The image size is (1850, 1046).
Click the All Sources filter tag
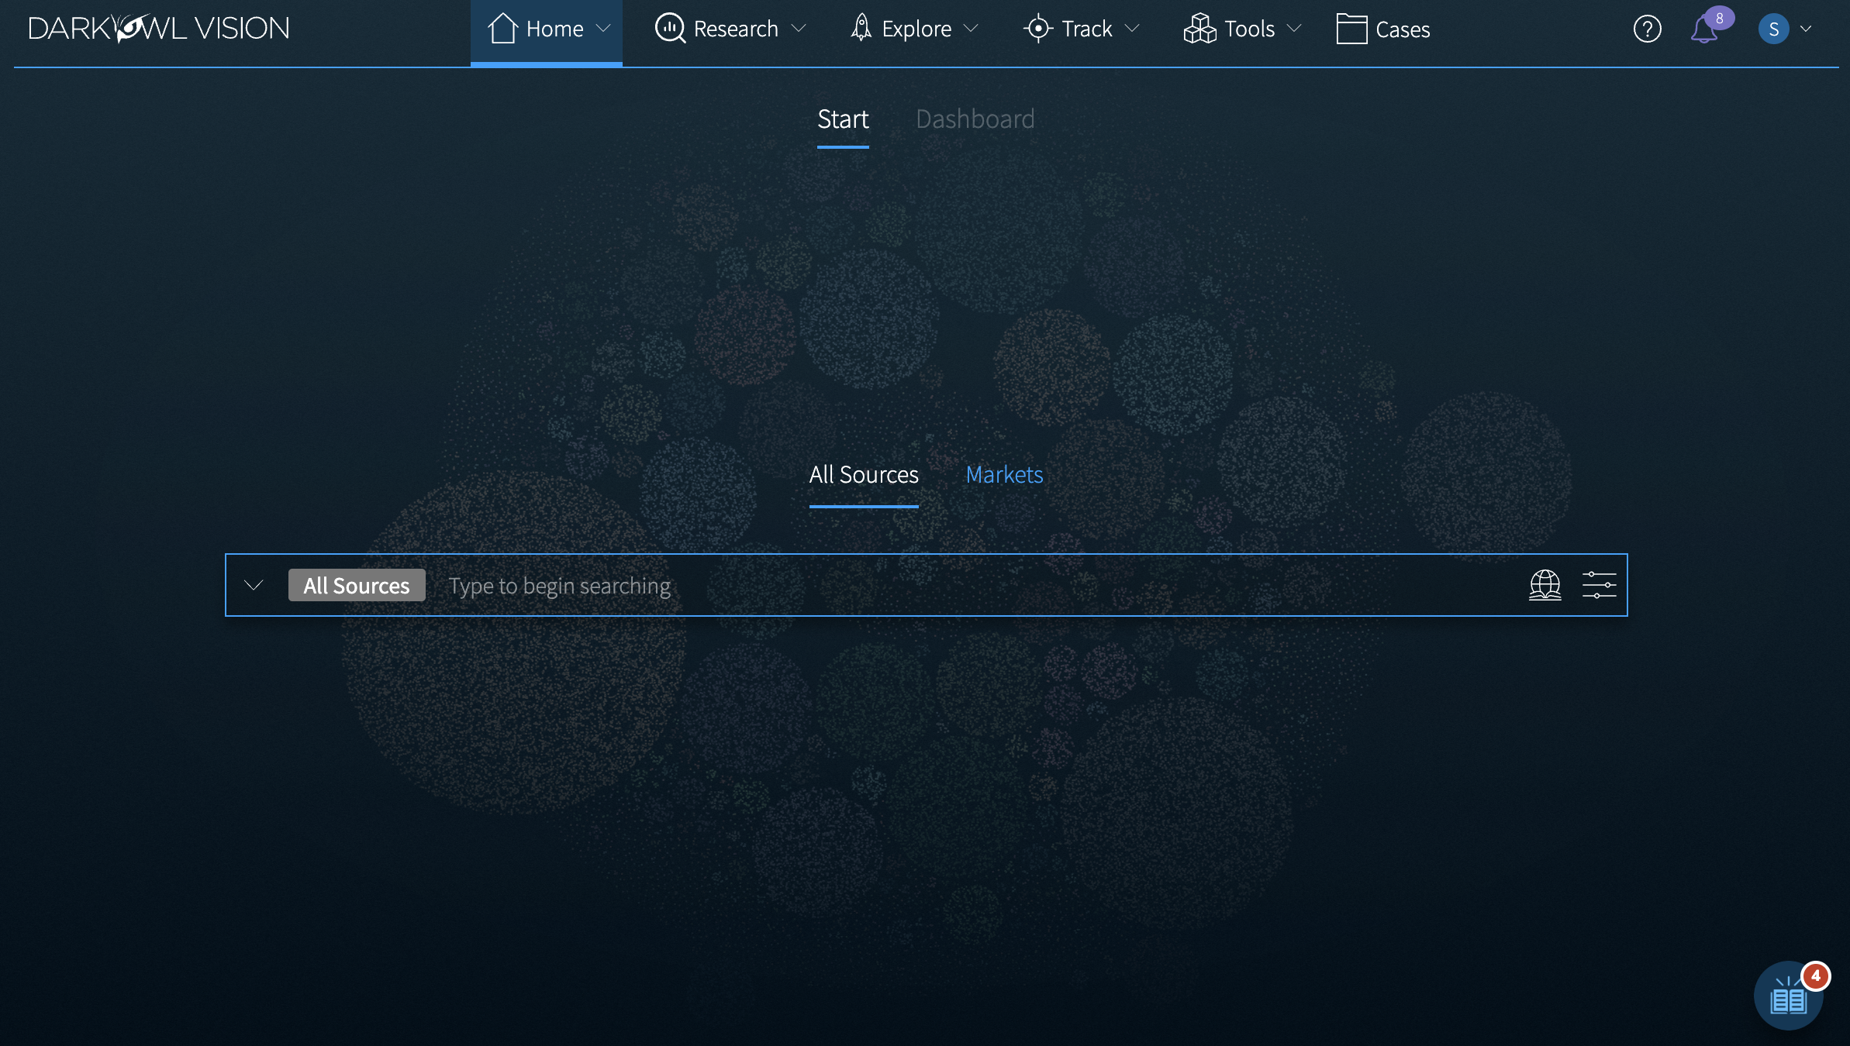pos(357,585)
